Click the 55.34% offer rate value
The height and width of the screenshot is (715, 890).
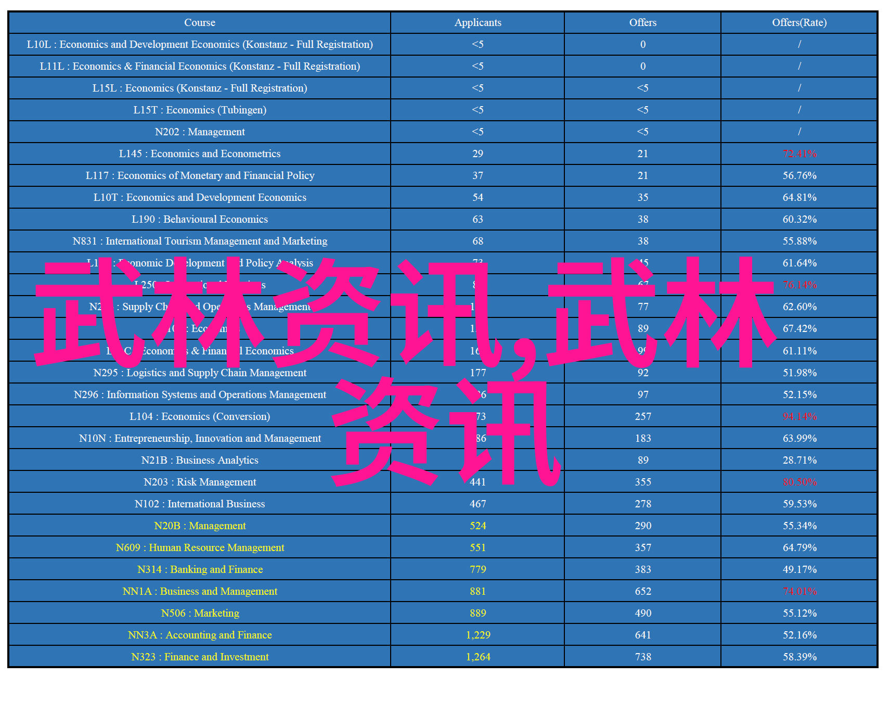tap(799, 526)
